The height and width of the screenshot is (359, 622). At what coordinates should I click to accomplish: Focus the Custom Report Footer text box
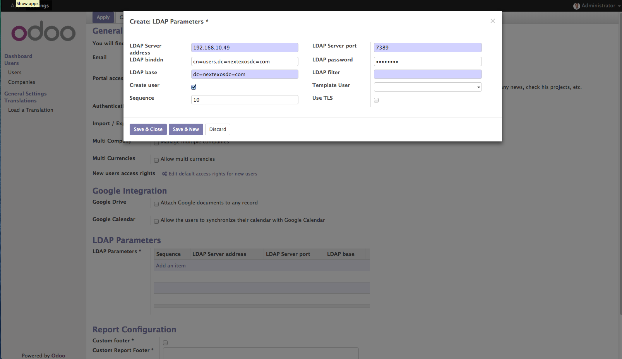(x=261, y=353)
